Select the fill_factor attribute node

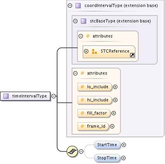pyautogui.click(x=94, y=113)
